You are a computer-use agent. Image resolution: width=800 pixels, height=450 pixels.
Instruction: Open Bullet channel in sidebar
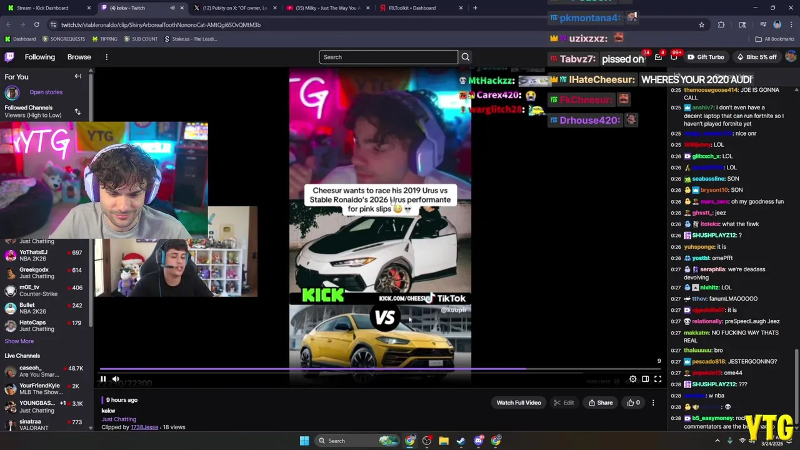tap(44, 308)
